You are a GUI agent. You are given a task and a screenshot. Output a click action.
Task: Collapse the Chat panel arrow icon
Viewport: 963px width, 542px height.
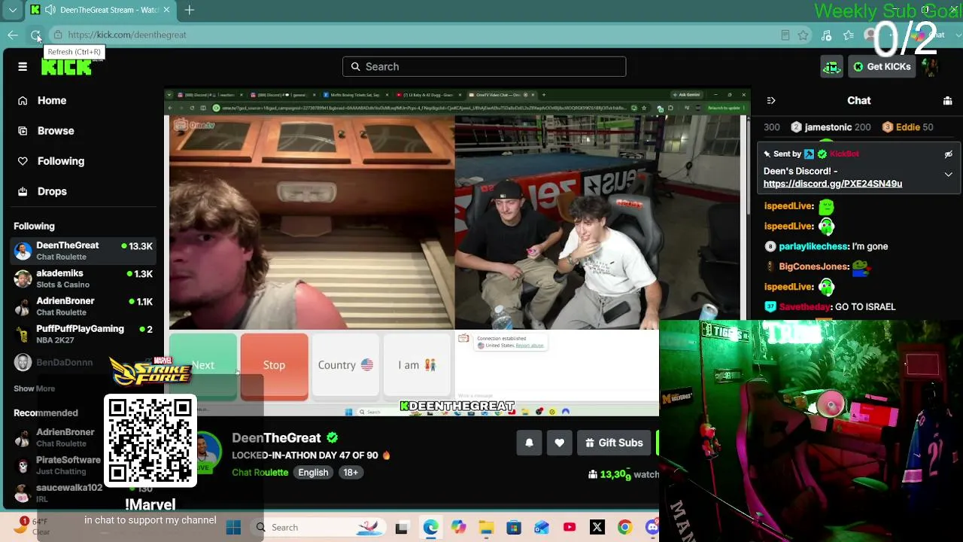771,101
